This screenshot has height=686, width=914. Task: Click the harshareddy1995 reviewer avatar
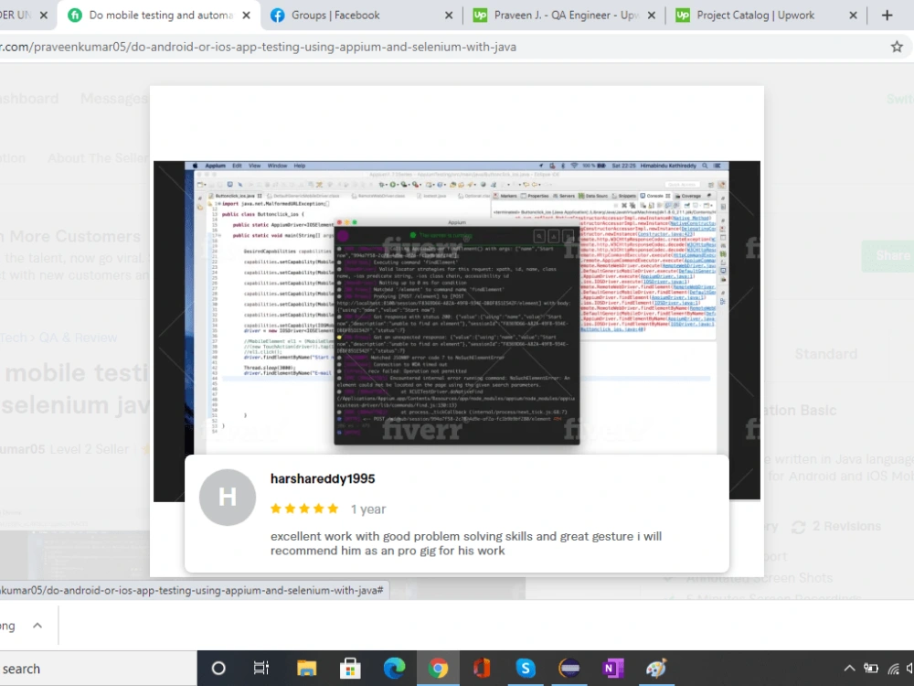pos(228,497)
